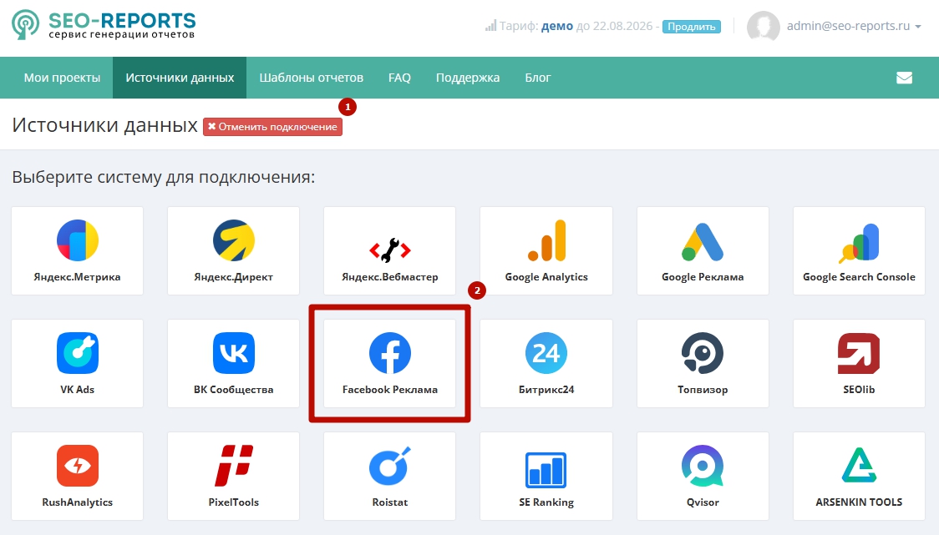
Task: Select the Google Analytics bar icon
Action: click(546, 240)
